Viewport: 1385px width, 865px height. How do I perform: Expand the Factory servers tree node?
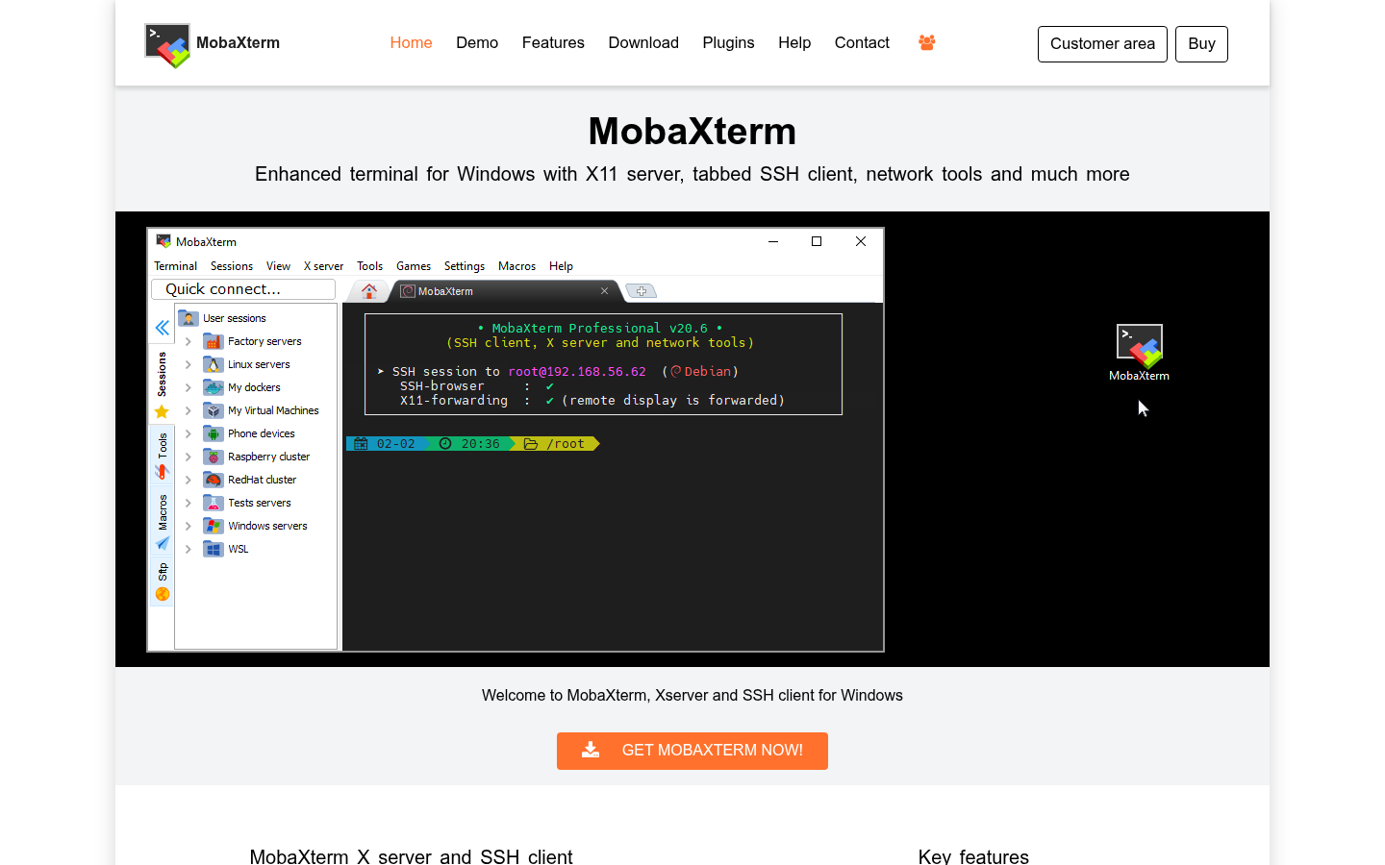[189, 341]
